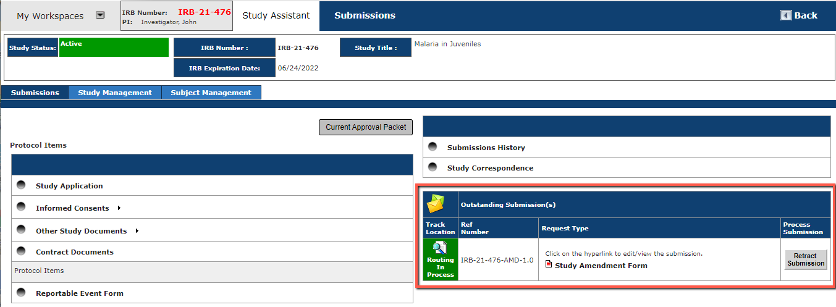
Task: Click the Routing In Process magnifier icon
Action: pyautogui.click(x=440, y=248)
